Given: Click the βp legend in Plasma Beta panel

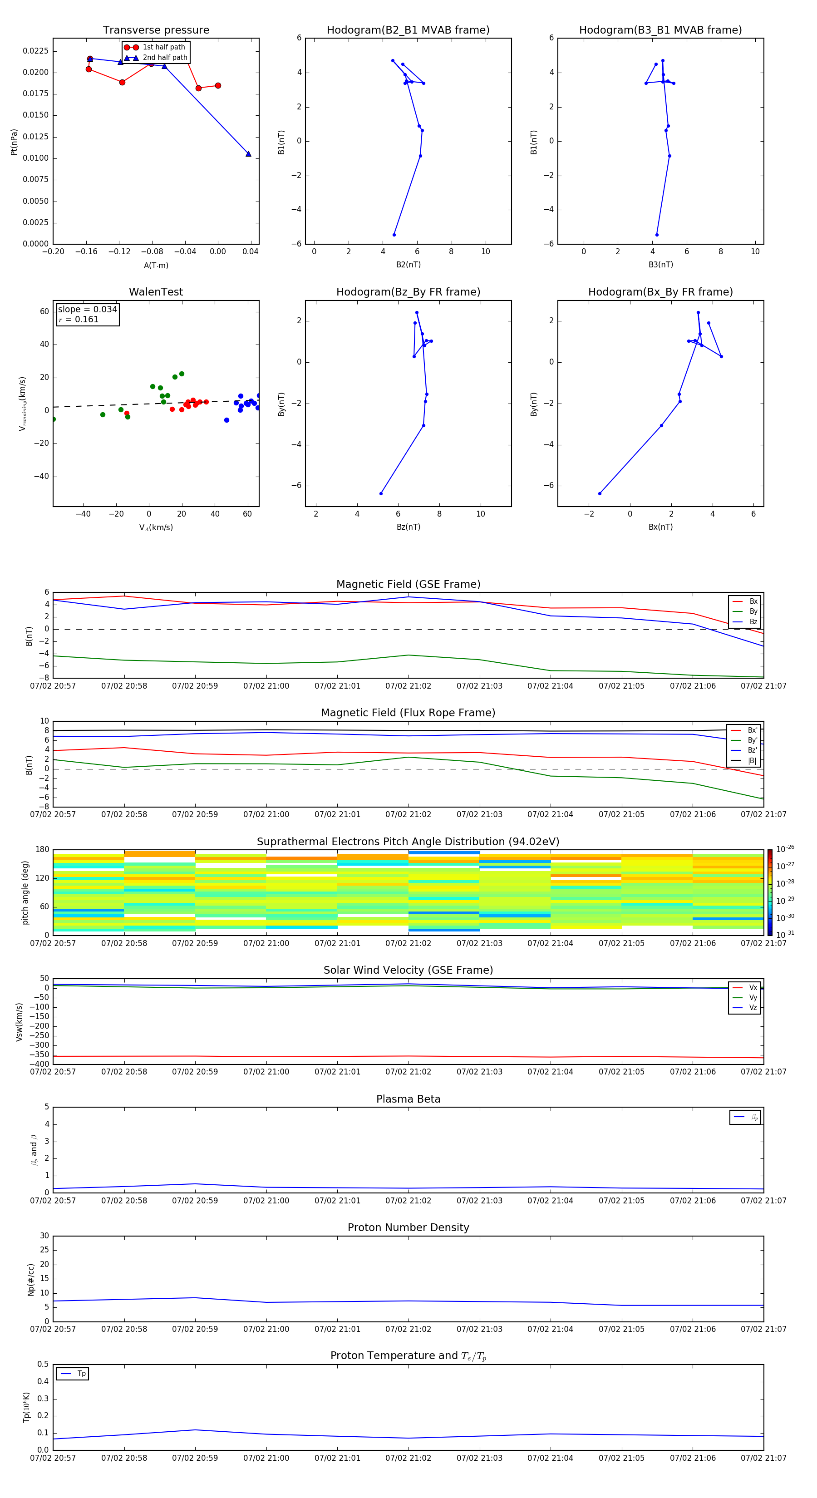Looking at the screenshot, I should tap(745, 1117).
